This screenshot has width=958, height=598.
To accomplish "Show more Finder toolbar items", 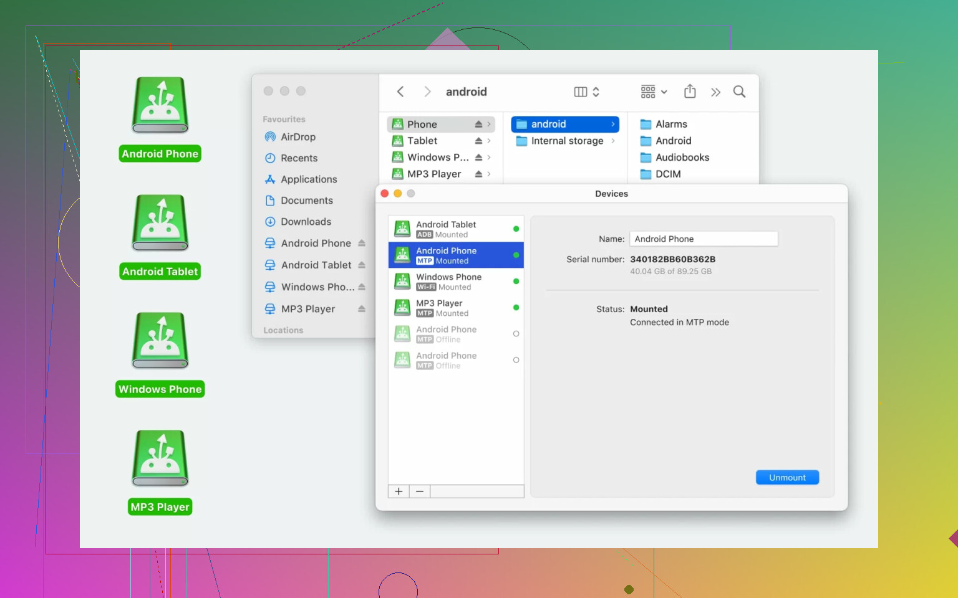I will point(715,92).
